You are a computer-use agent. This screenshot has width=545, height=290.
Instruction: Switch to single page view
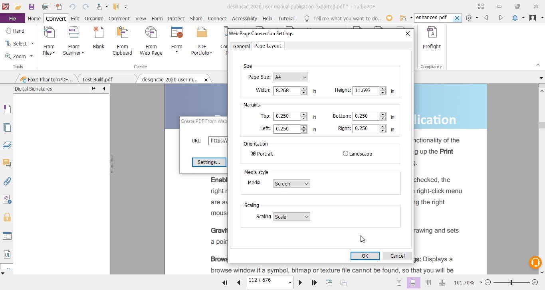[399, 282]
